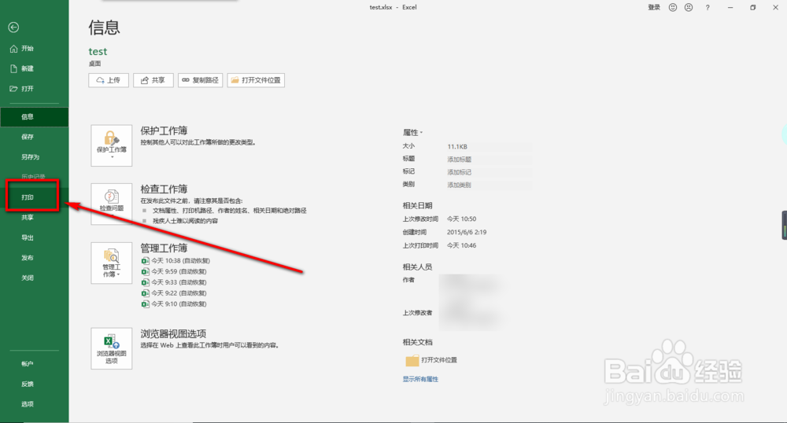
Task: Click the frowning face feedback icon
Action: pyautogui.click(x=689, y=8)
